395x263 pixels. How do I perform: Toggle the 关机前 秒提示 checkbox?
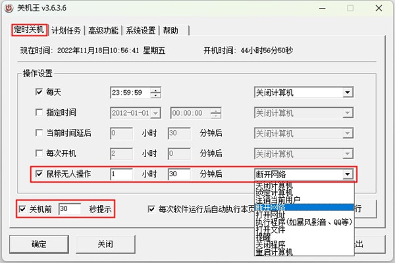pyautogui.click(x=22, y=209)
